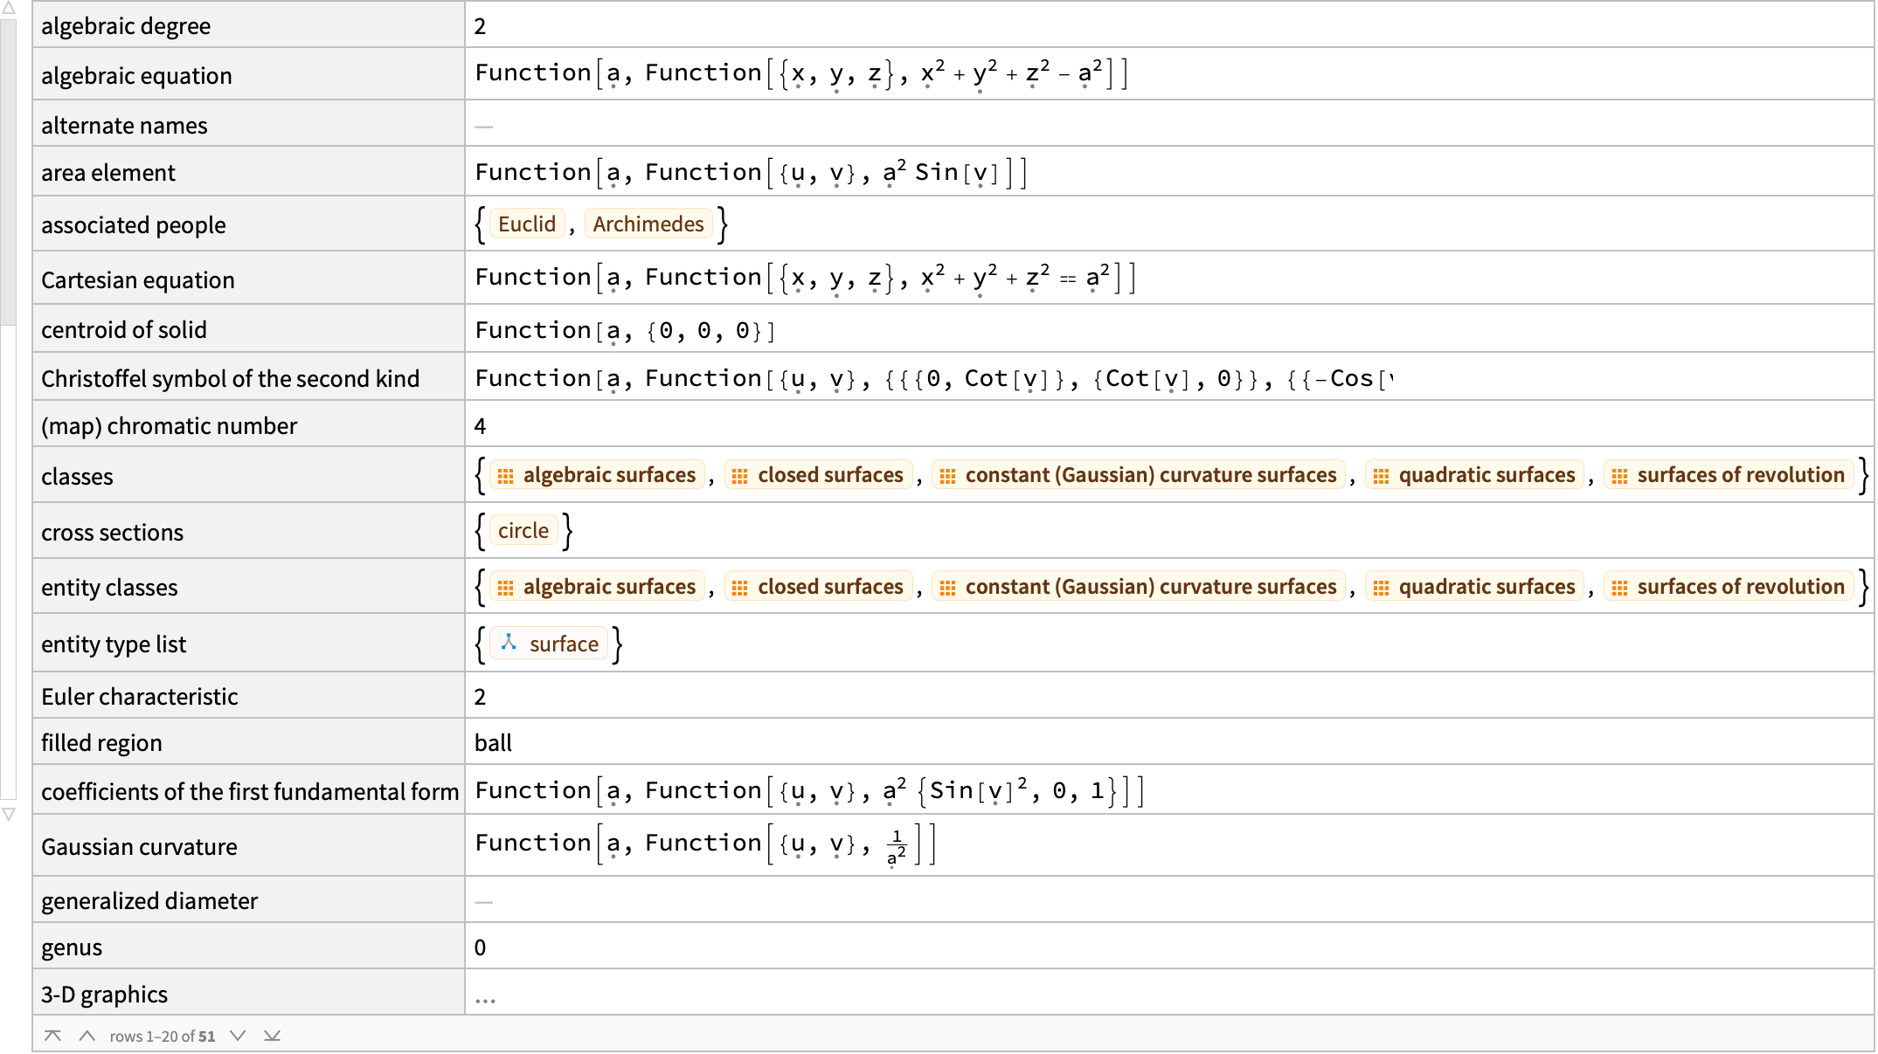Click the Euclid associated people icon
Screen dimensions: 1878x1054
525,224
